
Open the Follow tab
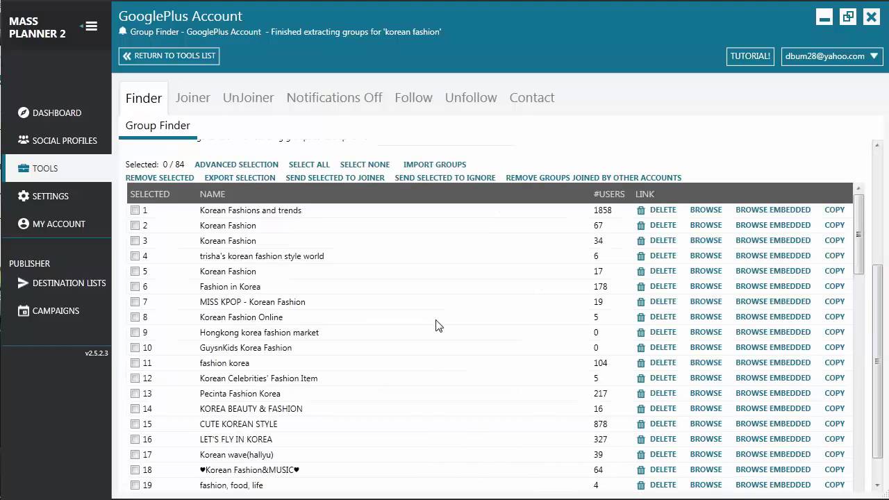(413, 98)
